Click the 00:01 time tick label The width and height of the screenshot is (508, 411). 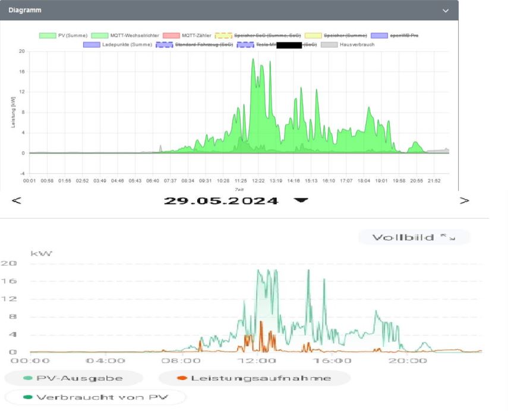30,181
